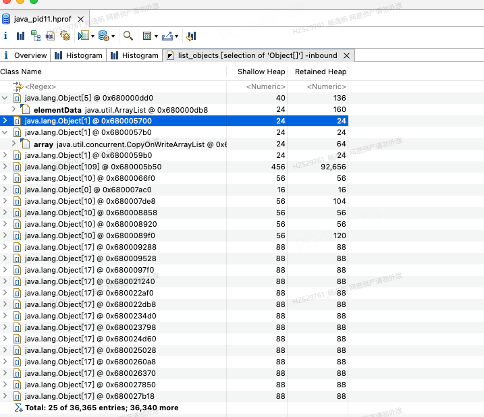Click retained heap value 92,656
Screen dimensions: 484x417
(333, 167)
